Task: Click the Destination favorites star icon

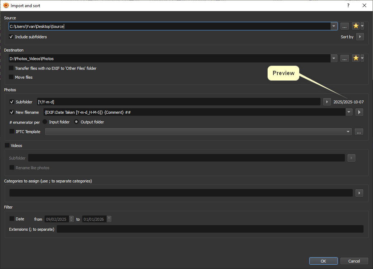Action: [356, 58]
